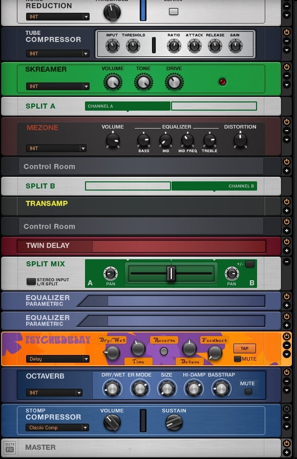Minimize the Octaverb module with minus button
This screenshot has height=459, width=297.
[287, 381]
